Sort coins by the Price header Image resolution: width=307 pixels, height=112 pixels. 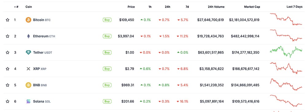pos(131,7)
